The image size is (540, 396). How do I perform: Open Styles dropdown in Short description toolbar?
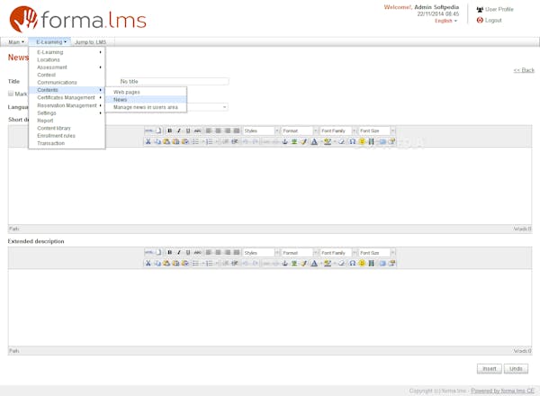pyautogui.click(x=261, y=130)
